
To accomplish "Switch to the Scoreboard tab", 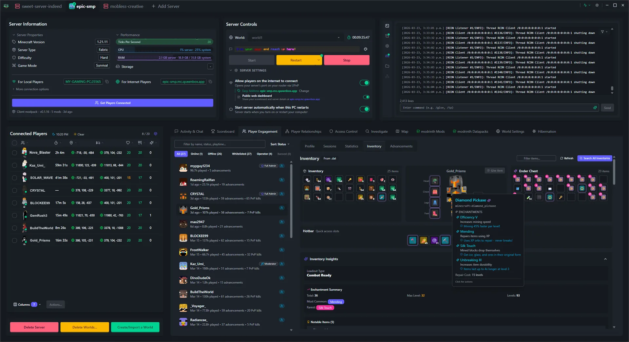I will 225,131.
